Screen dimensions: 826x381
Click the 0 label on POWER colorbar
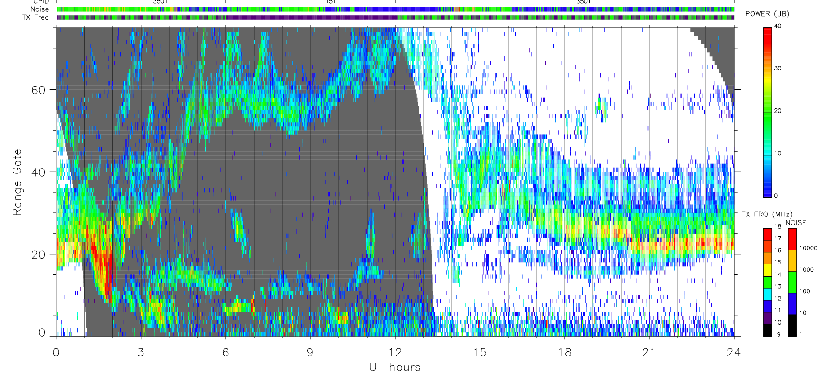click(776, 195)
